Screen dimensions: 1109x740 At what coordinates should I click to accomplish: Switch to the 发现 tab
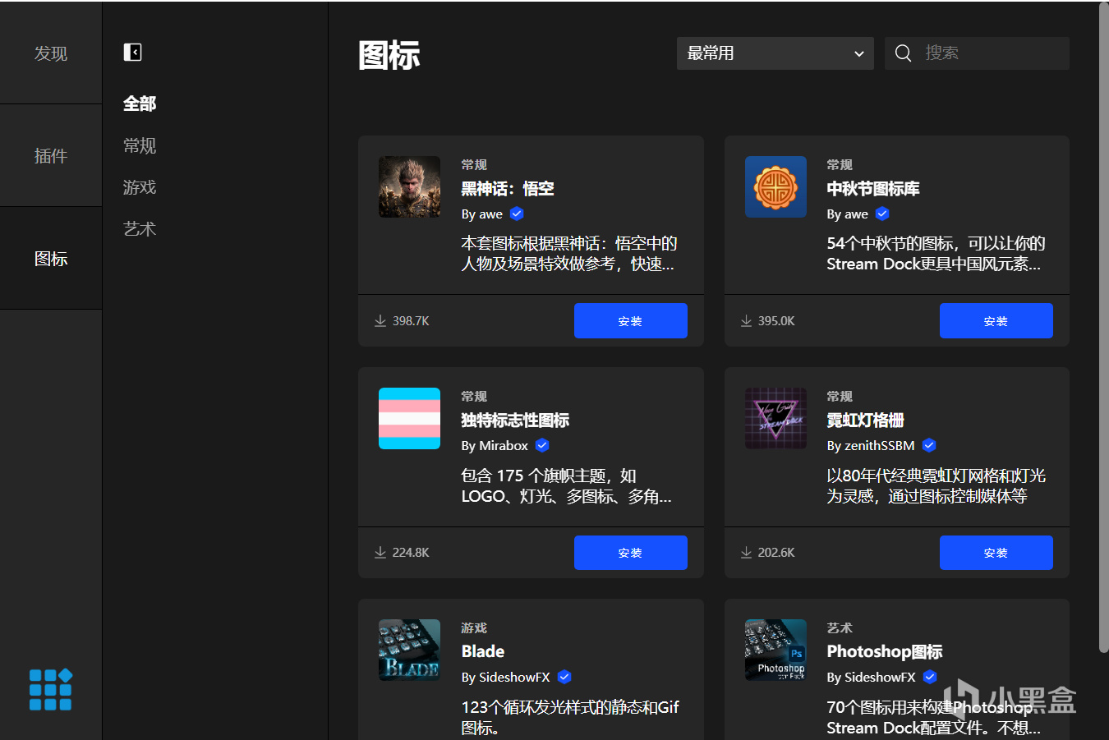pos(51,53)
